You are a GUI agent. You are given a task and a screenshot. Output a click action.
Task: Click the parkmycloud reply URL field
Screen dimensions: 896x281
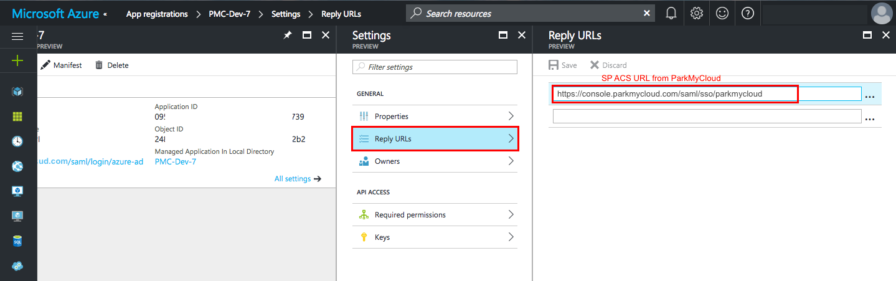point(707,94)
